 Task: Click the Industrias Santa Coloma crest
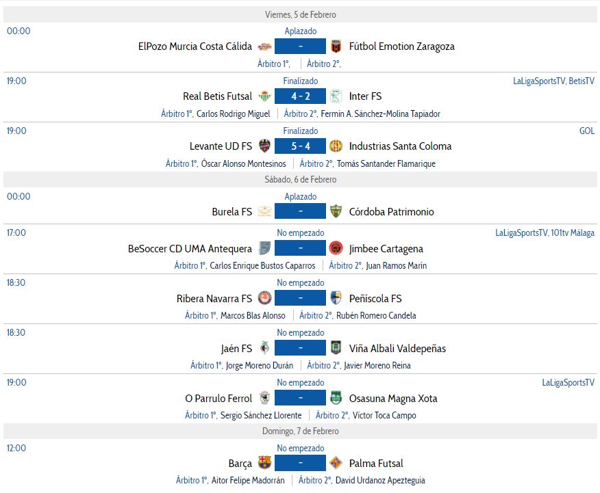[336, 146]
